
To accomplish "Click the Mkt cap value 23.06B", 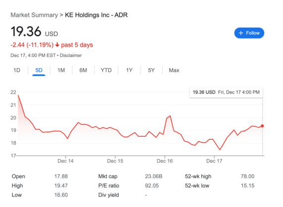I will click(153, 176).
